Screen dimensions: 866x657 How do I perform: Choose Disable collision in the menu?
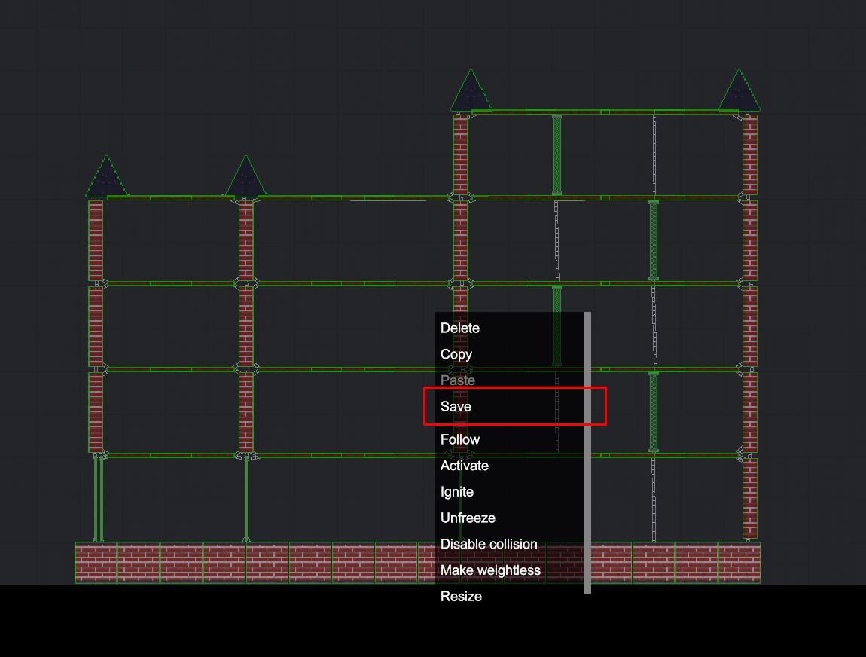coord(509,544)
